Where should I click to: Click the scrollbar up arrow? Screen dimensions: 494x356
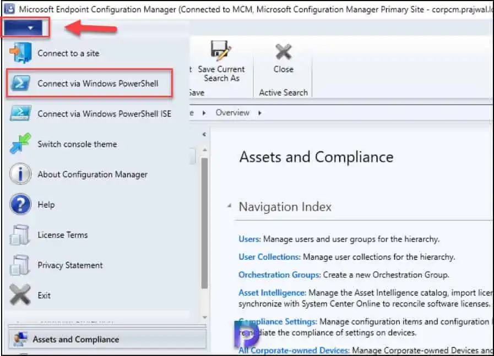click(x=204, y=150)
